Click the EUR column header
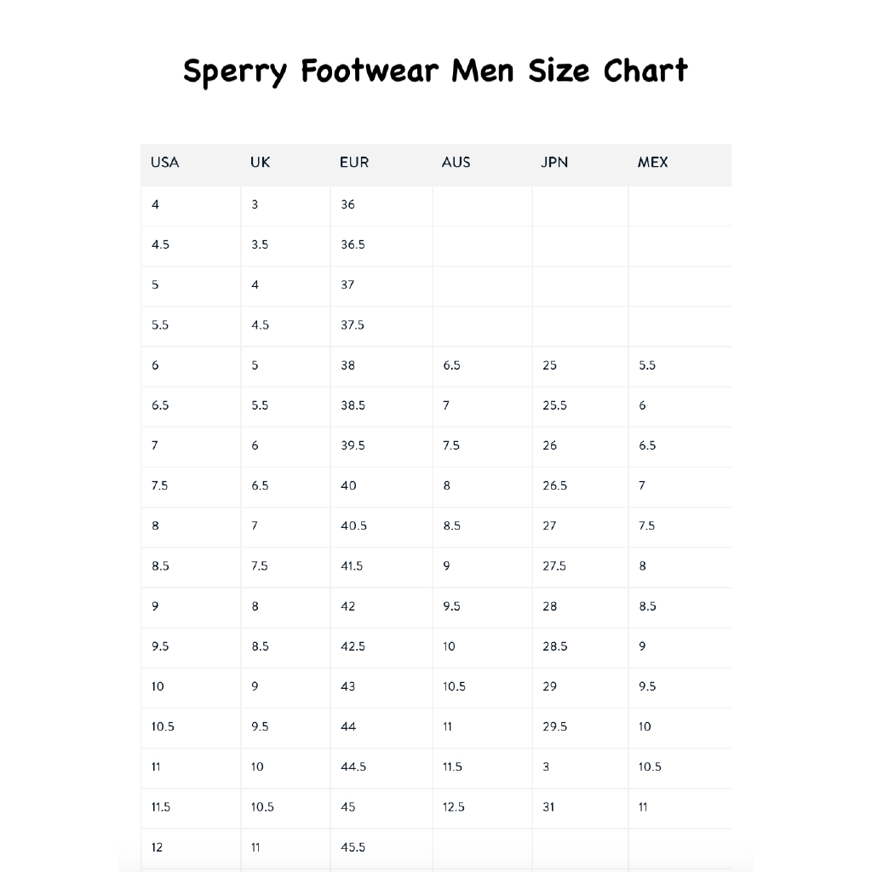Viewport: 872px width, 872px height. [x=354, y=163]
